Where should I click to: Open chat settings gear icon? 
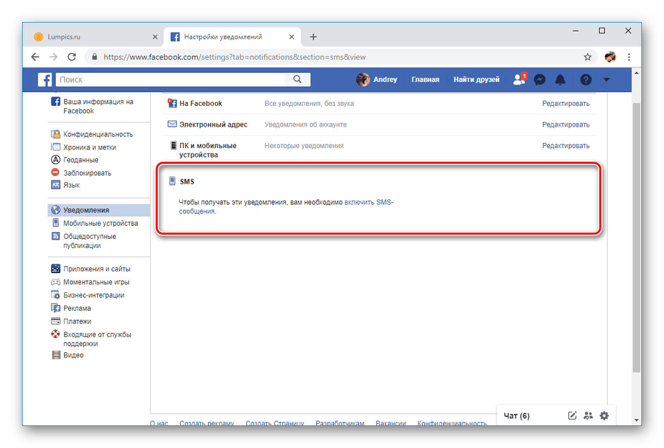click(604, 416)
